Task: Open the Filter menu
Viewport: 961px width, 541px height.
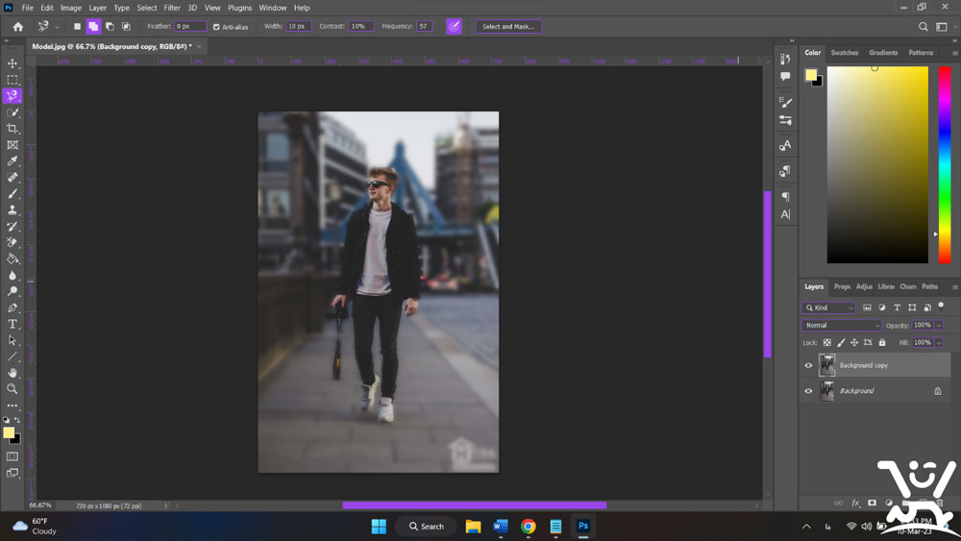Action: click(x=172, y=8)
